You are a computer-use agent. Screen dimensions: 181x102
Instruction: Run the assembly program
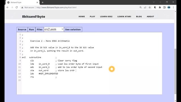31,29
